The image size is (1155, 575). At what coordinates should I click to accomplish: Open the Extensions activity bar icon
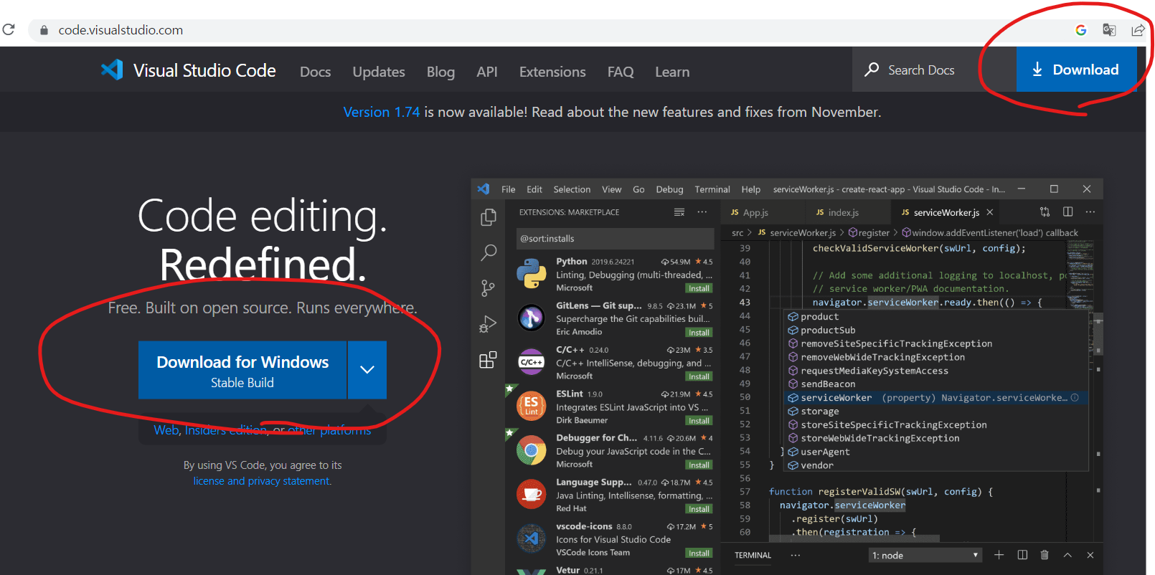click(x=489, y=360)
